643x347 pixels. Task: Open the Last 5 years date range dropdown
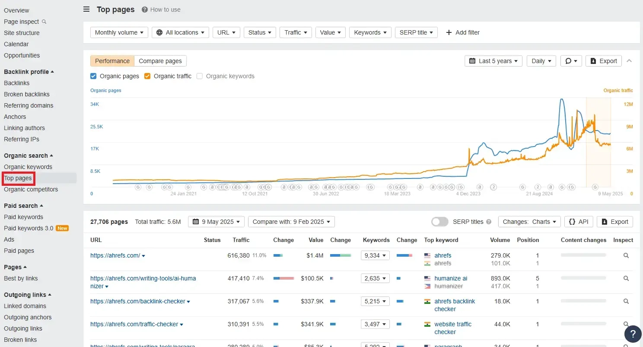[493, 61]
